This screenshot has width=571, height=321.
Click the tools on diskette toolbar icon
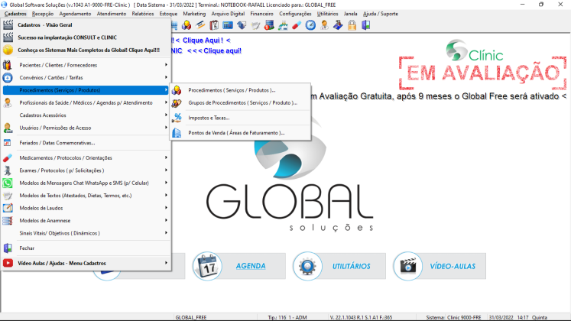[338, 25]
